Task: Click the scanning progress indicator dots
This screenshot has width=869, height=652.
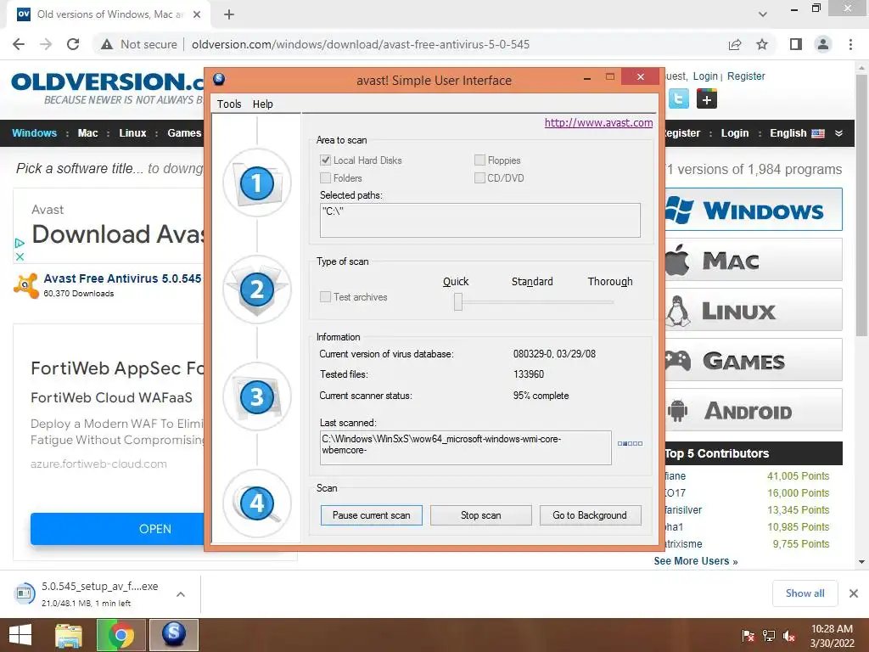Action: (631, 443)
